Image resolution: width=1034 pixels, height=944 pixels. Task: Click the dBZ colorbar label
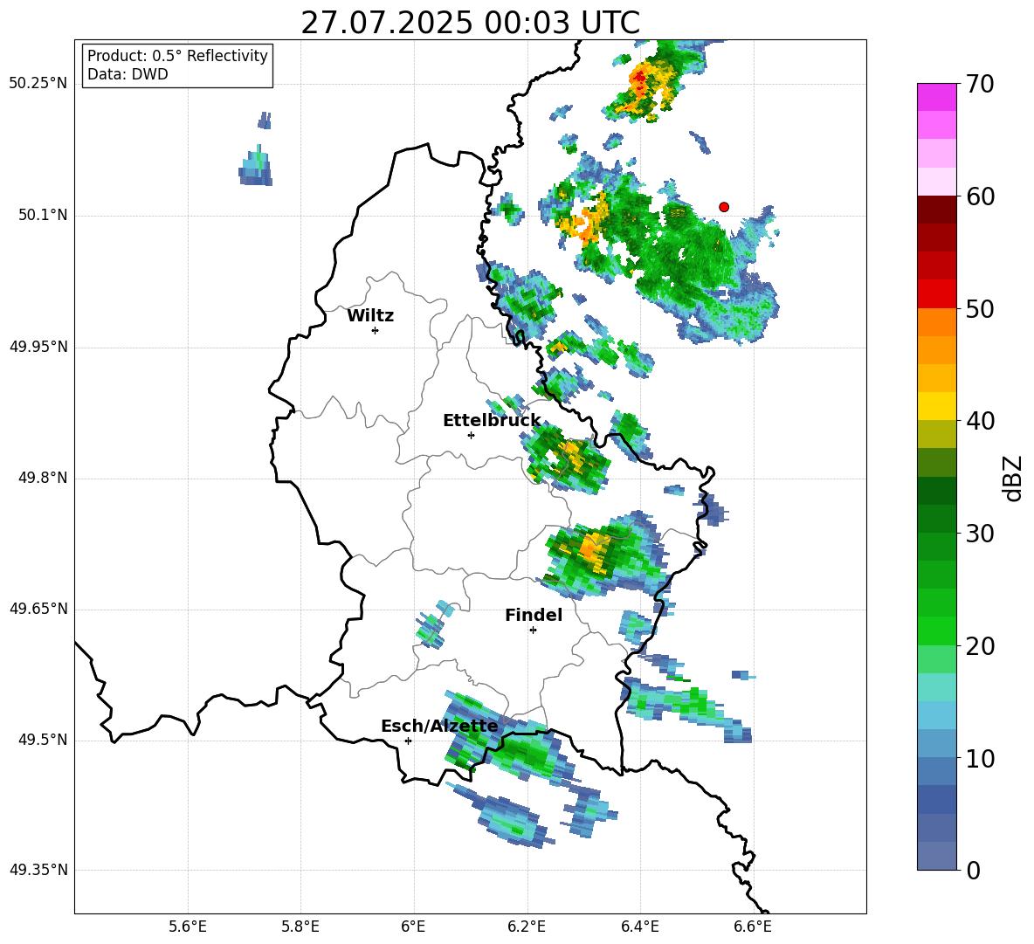pyautogui.click(x=1012, y=478)
